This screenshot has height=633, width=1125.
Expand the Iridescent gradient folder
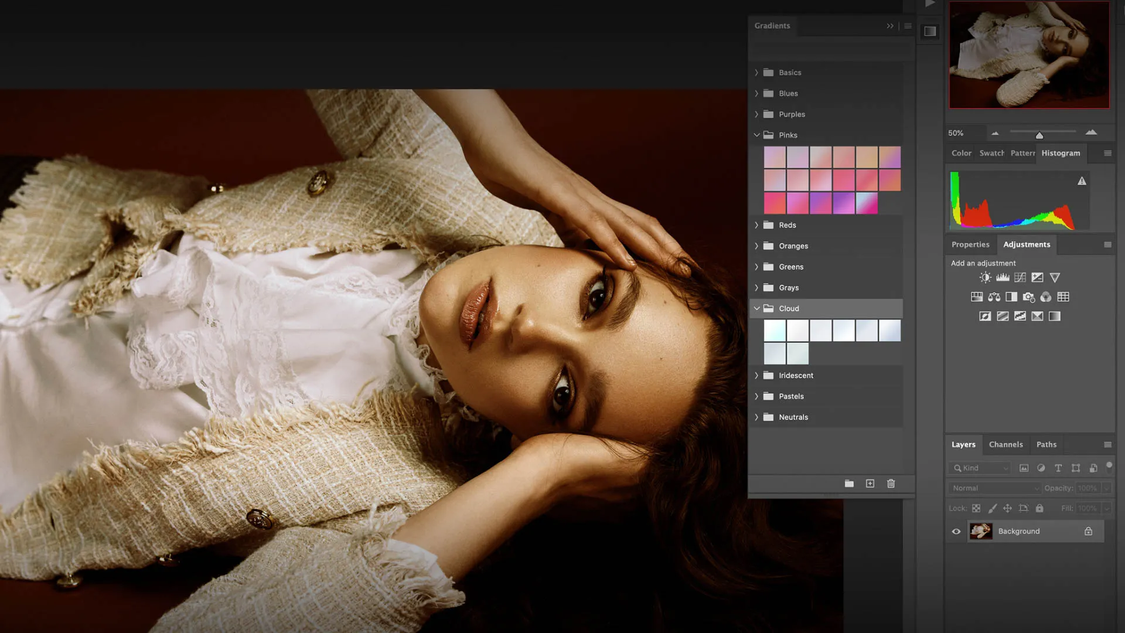(756, 376)
